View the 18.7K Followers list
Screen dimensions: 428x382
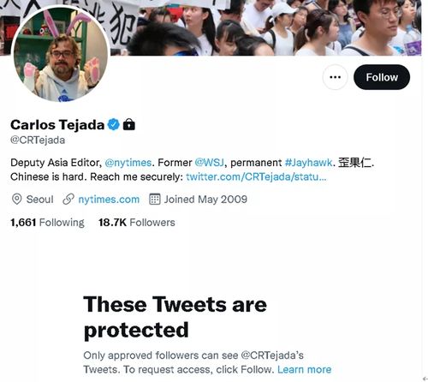137,223
